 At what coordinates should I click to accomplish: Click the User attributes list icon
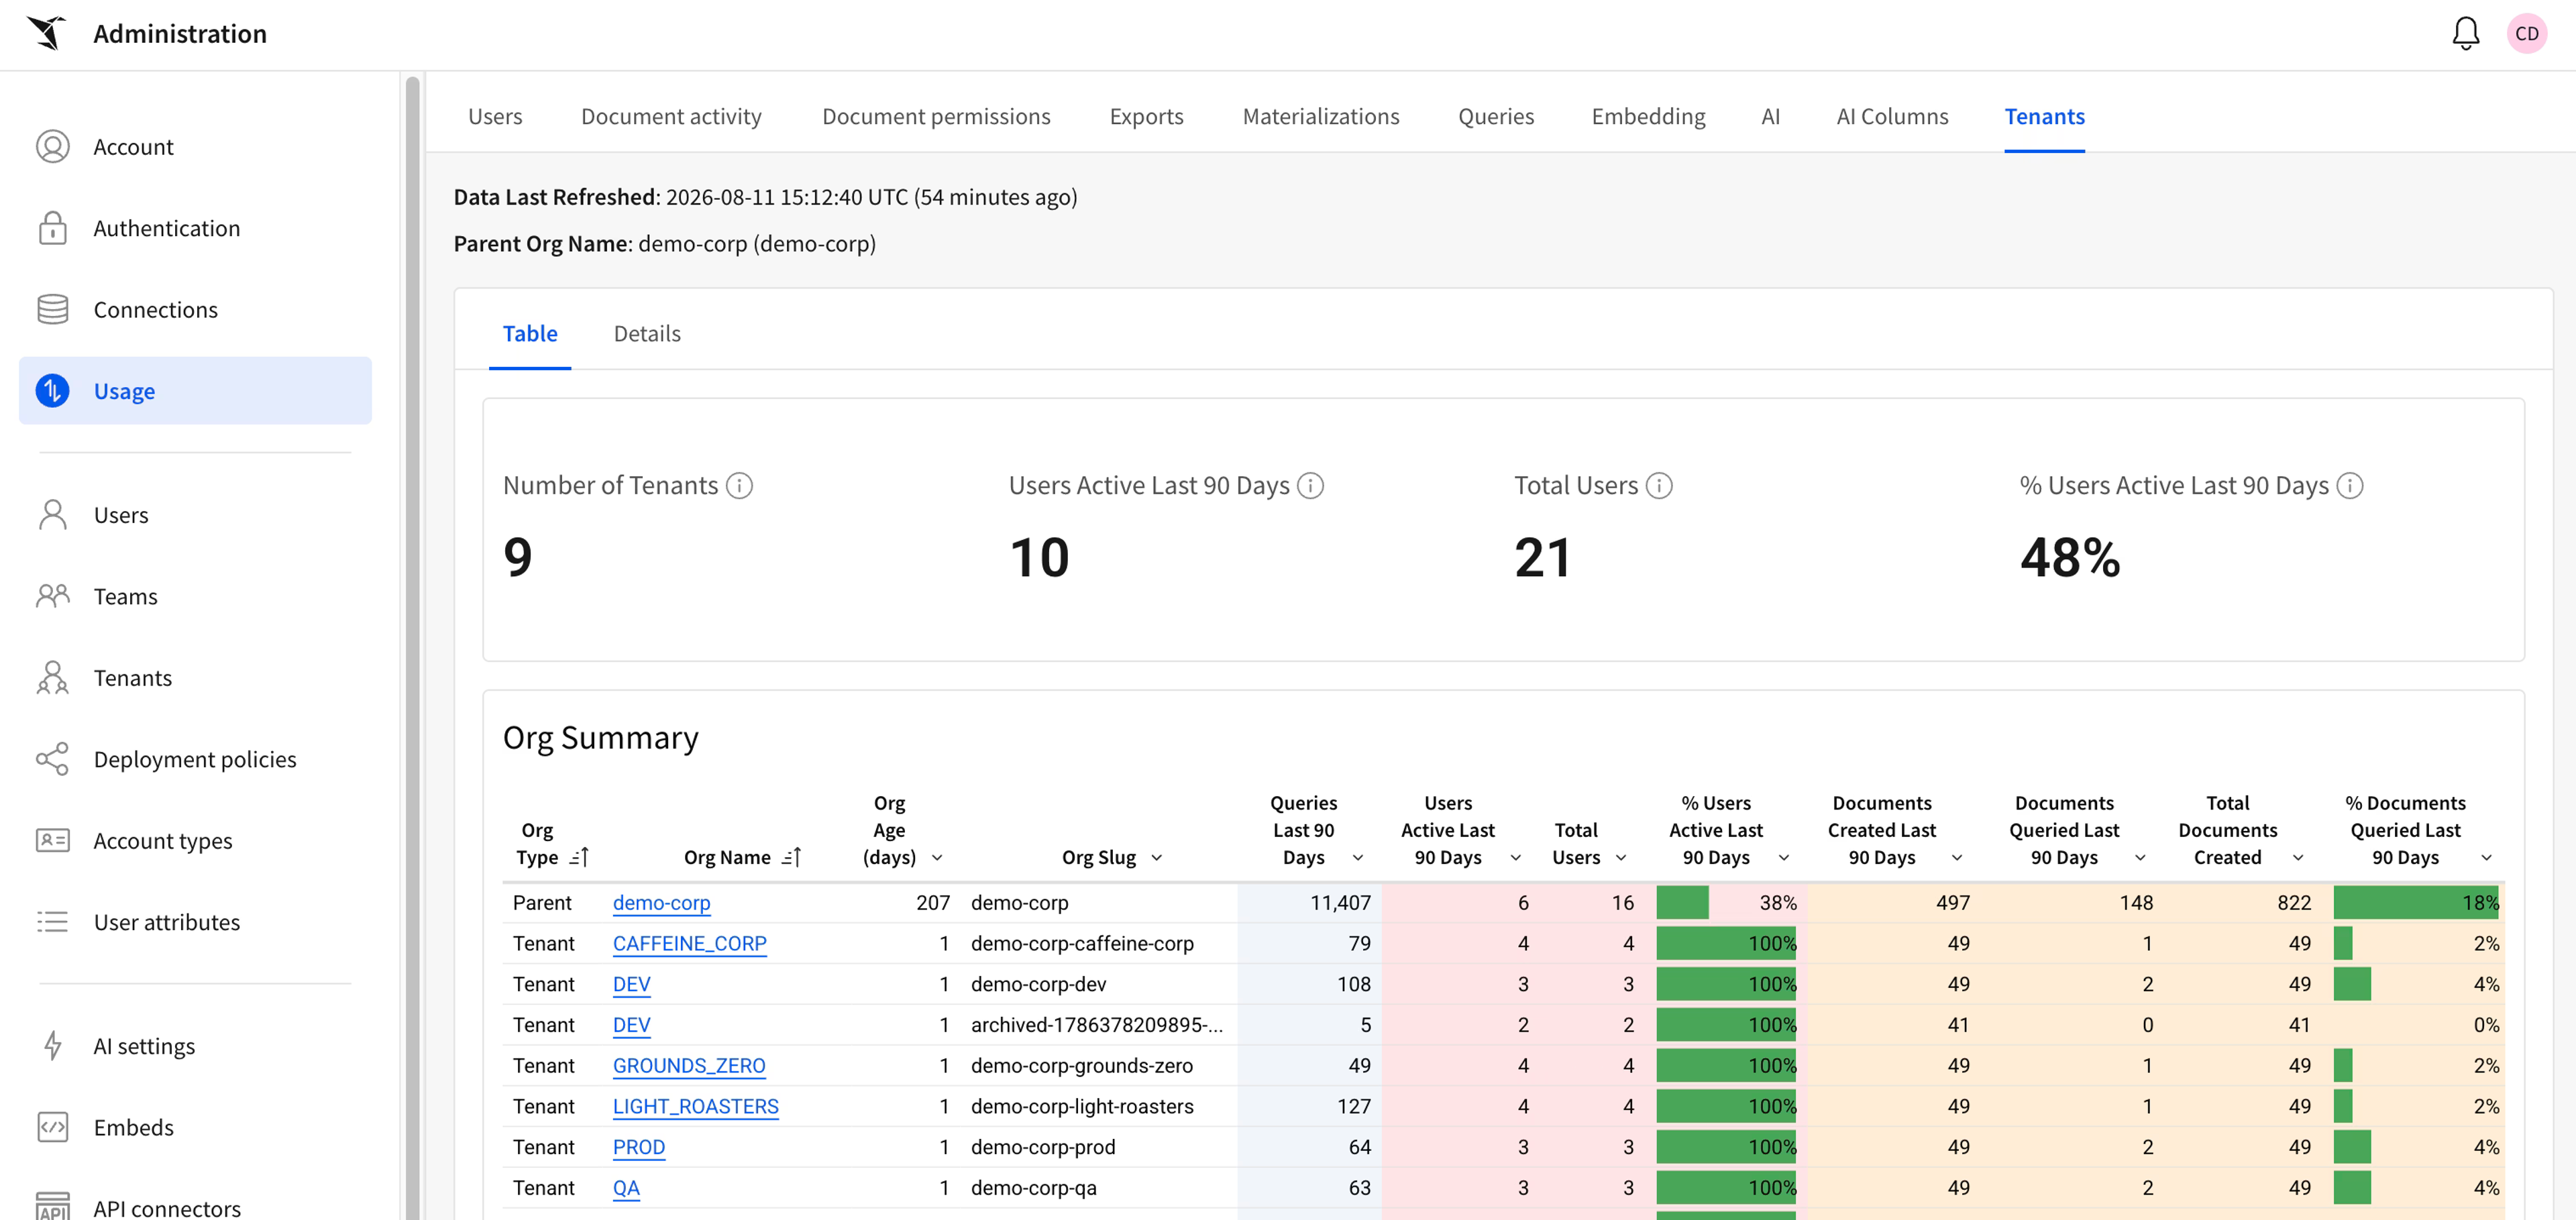click(x=53, y=922)
